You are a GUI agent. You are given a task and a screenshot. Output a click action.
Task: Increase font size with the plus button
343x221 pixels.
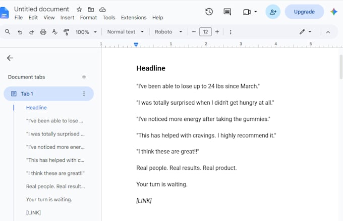tap(217, 32)
